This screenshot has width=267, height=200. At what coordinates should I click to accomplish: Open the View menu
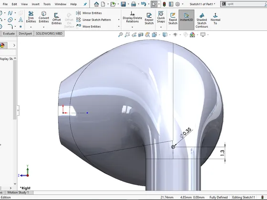pyautogui.click(x=24, y=4)
